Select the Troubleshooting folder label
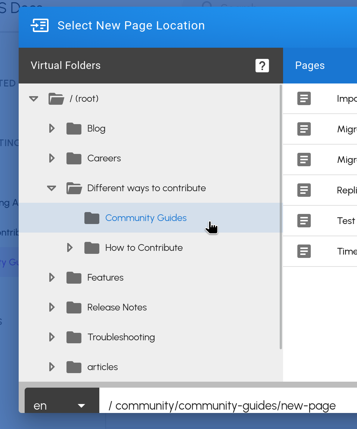The width and height of the screenshot is (357, 429). coord(121,337)
